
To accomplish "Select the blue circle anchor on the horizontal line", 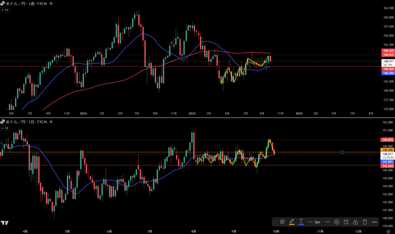I will tap(342, 152).
